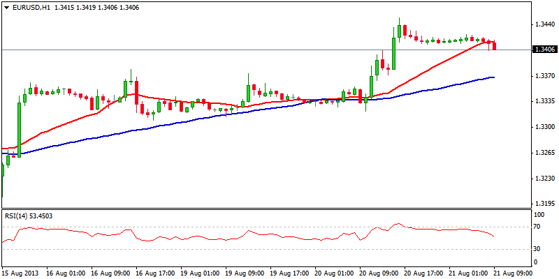Screen dimensions: 559x279
Task: Click the RSI scale value 0
Action: pos(536,262)
